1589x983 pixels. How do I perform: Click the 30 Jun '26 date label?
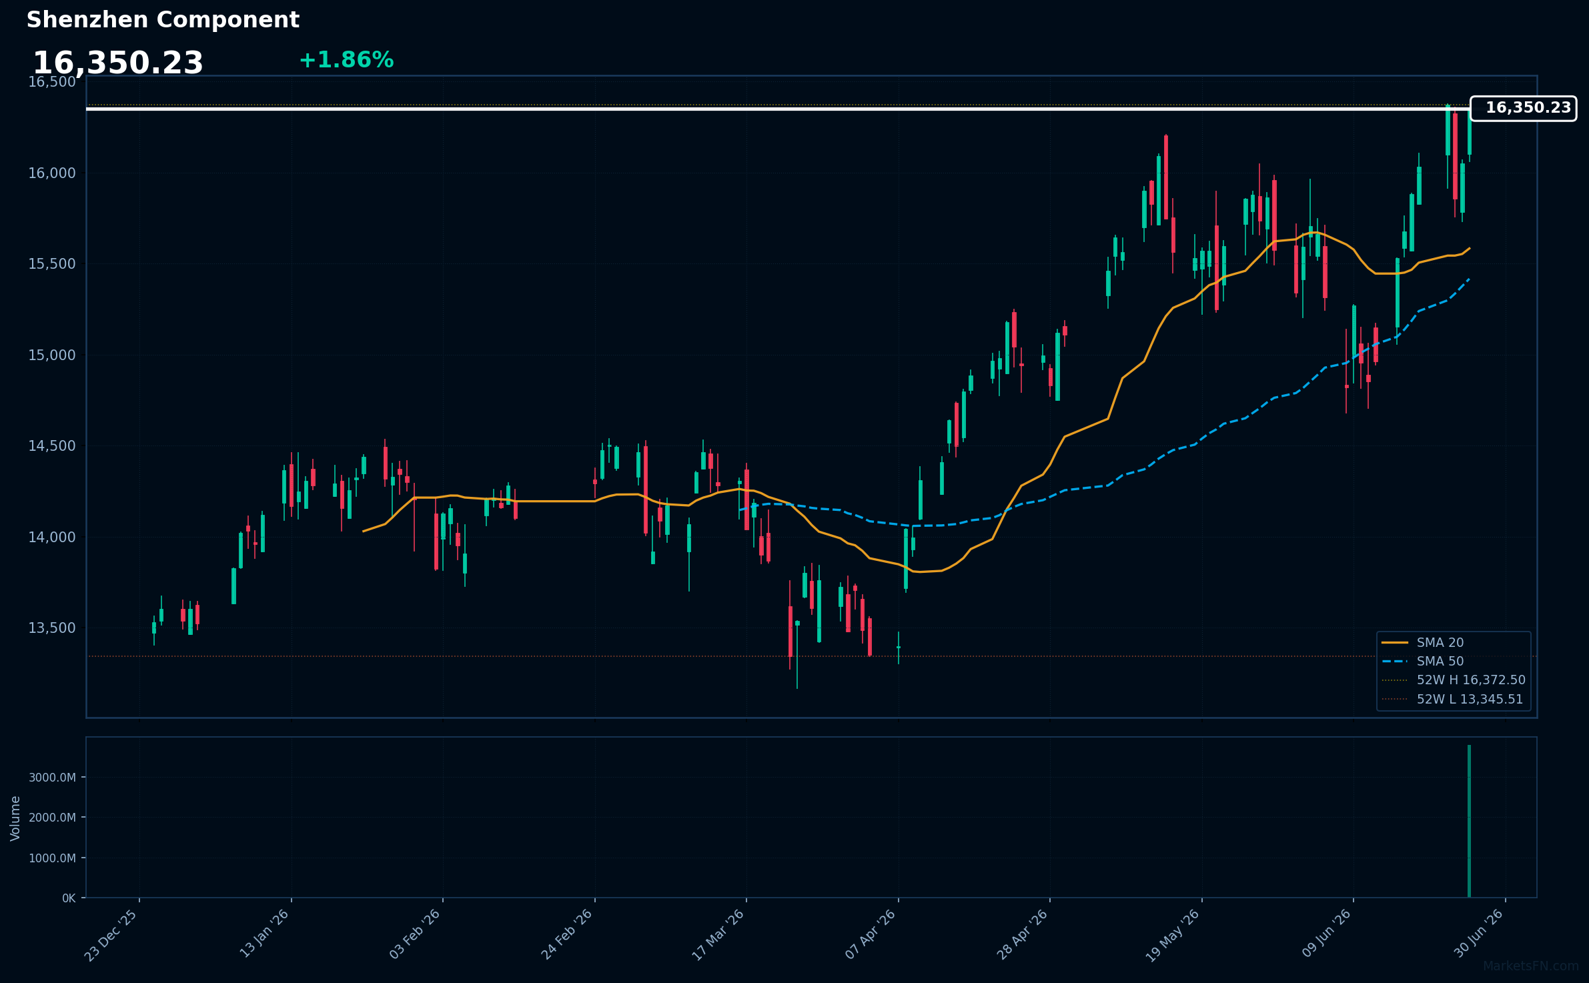(x=1478, y=934)
